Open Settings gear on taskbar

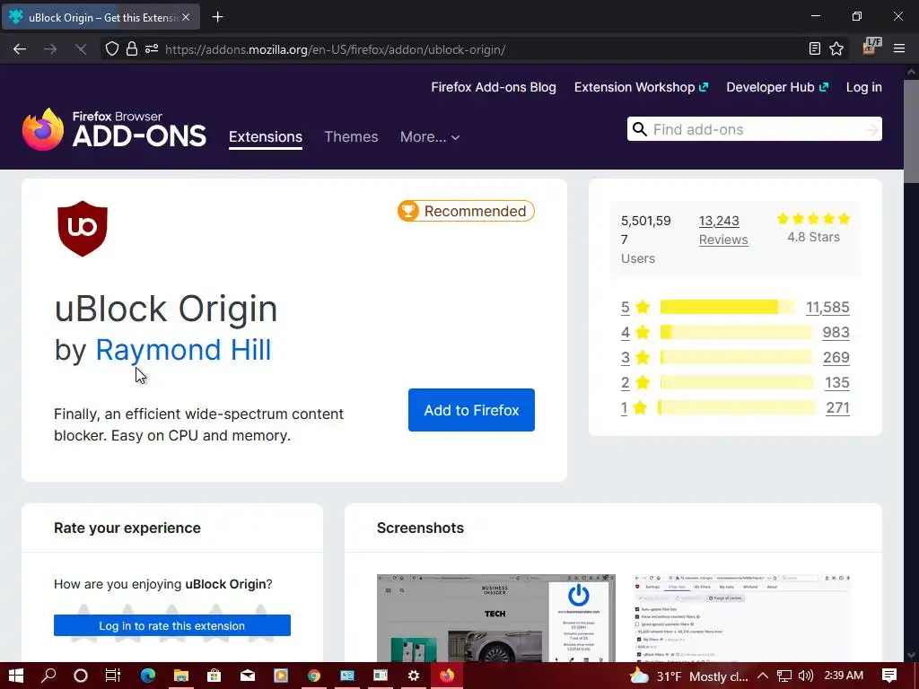[414, 676]
